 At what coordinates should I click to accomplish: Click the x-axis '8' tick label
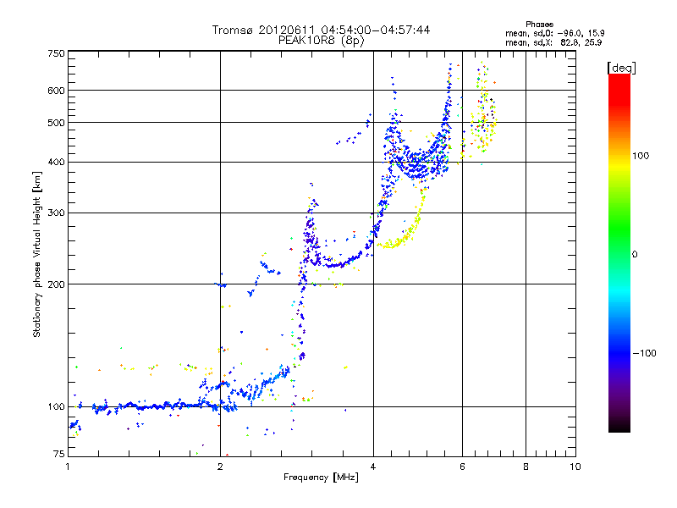pos(526,467)
